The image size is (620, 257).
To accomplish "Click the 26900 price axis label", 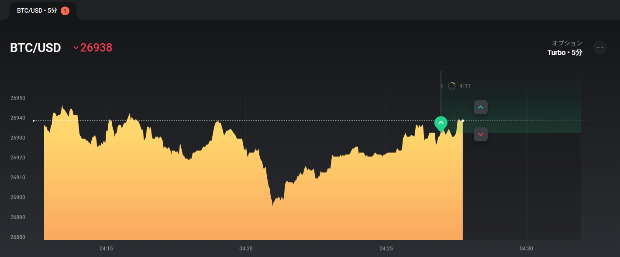I will tap(18, 198).
